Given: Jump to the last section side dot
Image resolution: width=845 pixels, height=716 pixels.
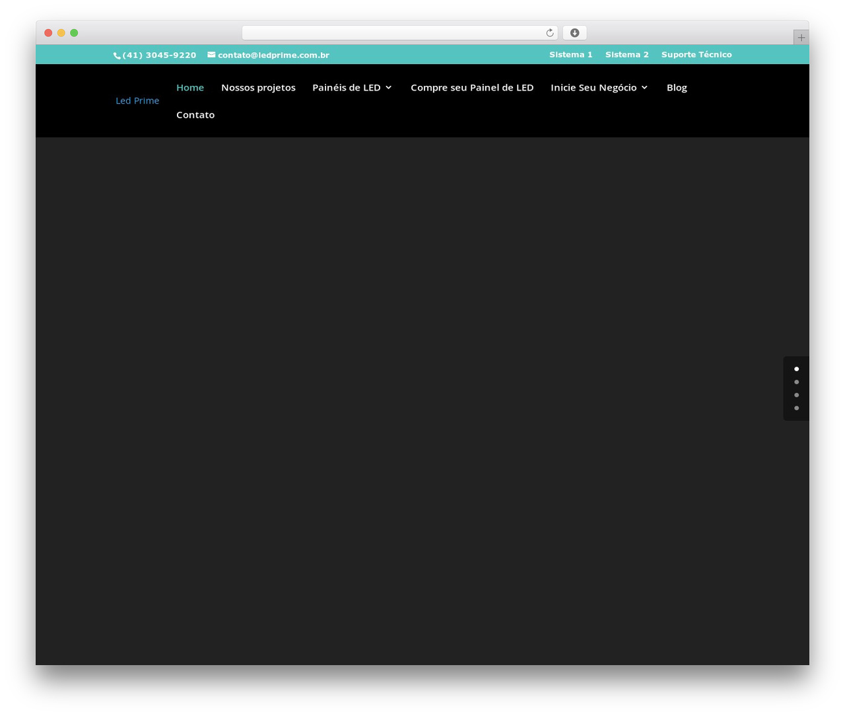Looking at the screenshot, I should coord(797,408).
